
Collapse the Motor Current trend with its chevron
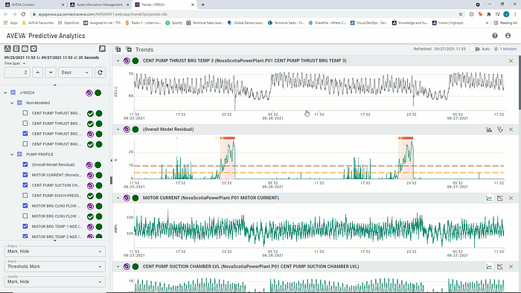coord(118,198)
